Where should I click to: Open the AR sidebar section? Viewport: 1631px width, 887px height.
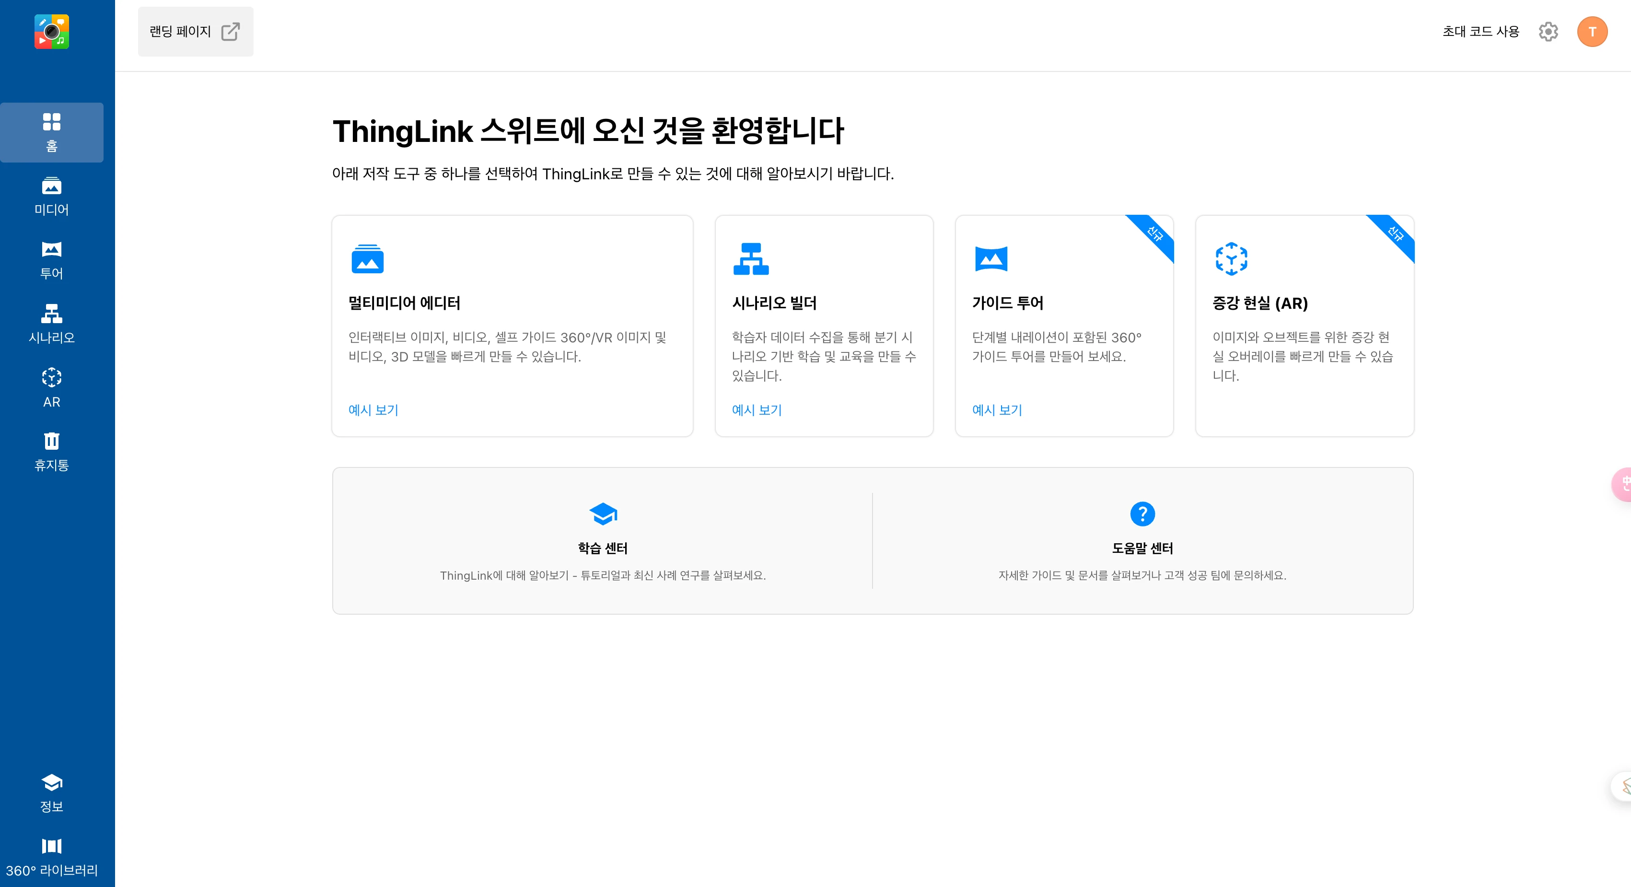(x=51, y=388)
